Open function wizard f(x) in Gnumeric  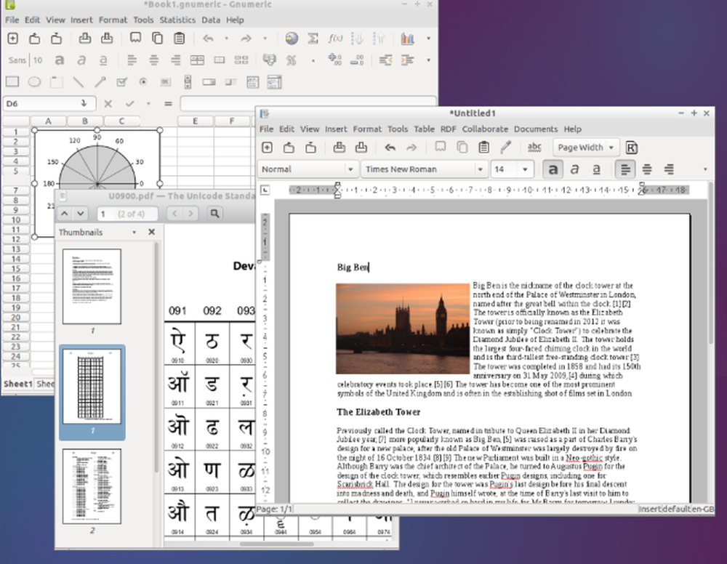tap(334, 39)
